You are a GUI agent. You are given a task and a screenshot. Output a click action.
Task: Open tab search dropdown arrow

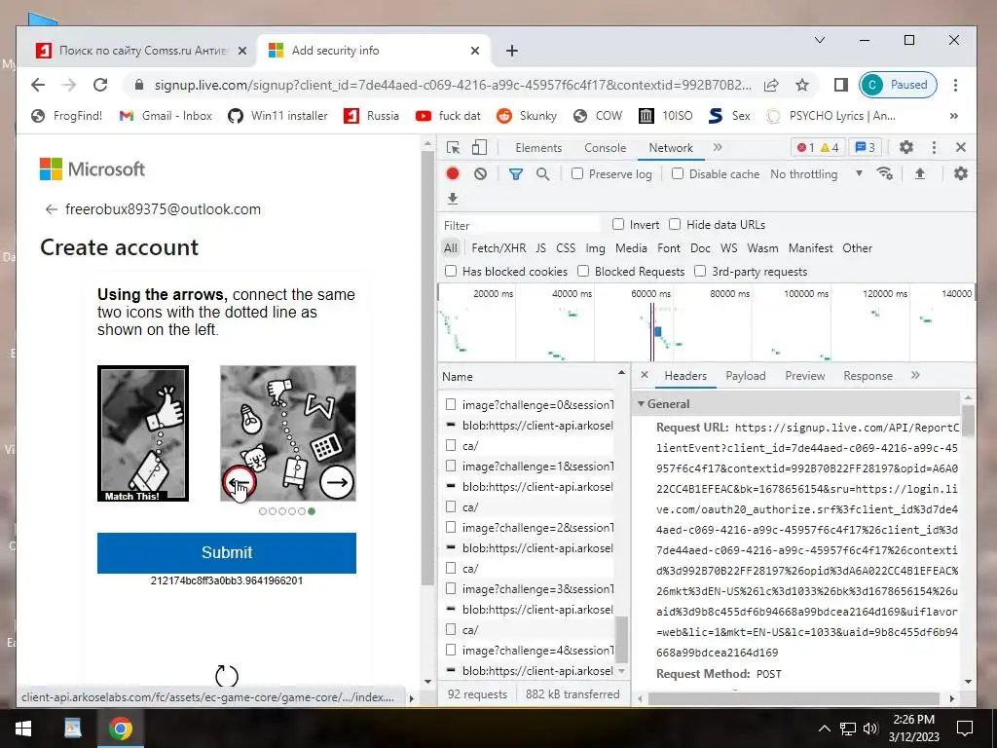[x=820, y=40]
